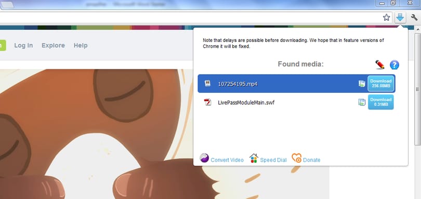The height and width of the screenshot is (199, 421).
Task: Open the Help link in site header
Action: point(81,46)
